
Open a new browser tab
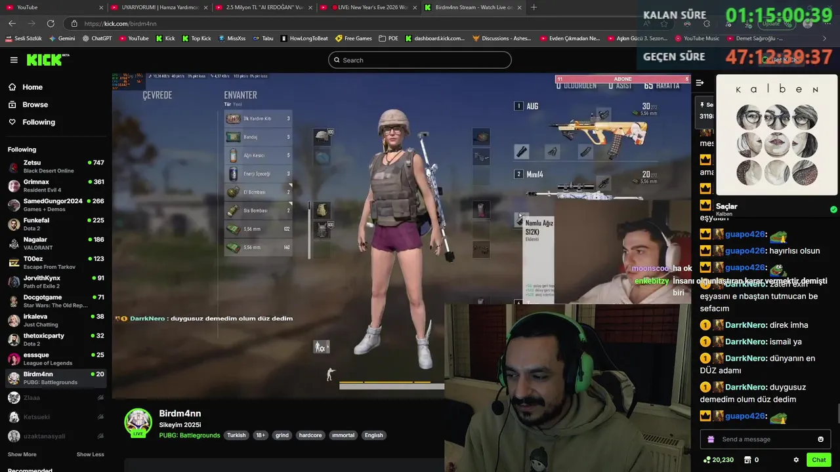coord(534,7)
